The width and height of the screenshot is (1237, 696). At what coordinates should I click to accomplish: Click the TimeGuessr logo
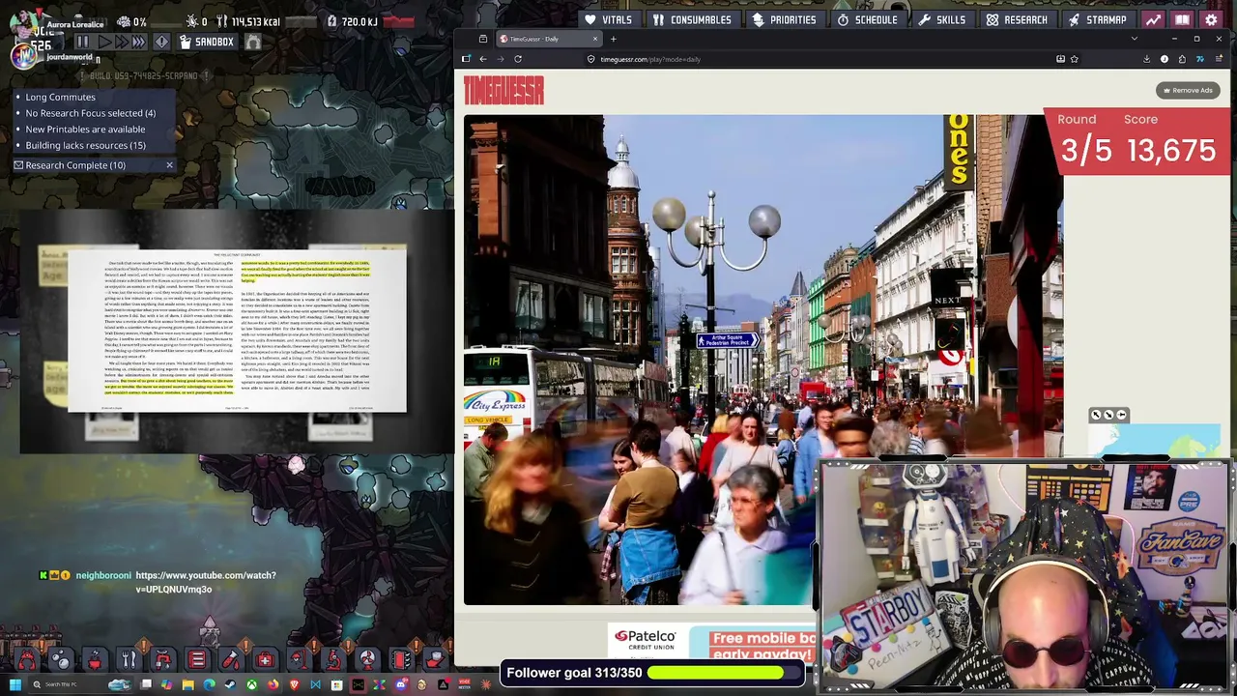click(x=503, y=91)
